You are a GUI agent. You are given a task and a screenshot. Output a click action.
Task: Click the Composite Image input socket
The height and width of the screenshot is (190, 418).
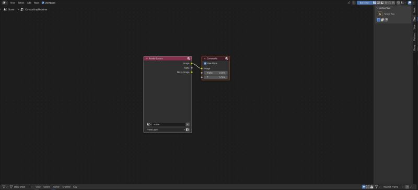tap(202, 68)
